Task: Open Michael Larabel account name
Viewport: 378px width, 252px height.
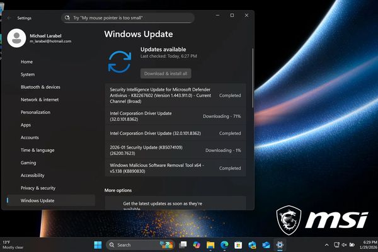Action: point(45,36)
